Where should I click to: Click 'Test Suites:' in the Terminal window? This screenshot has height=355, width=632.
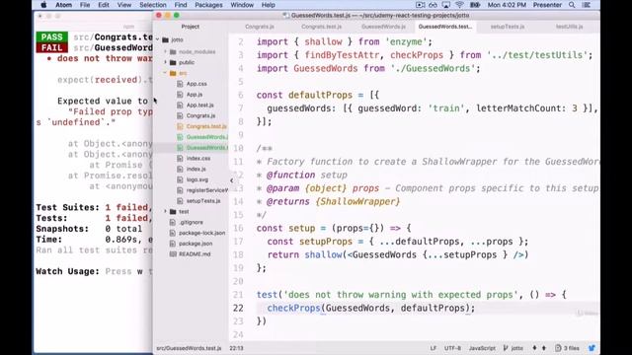67,207
